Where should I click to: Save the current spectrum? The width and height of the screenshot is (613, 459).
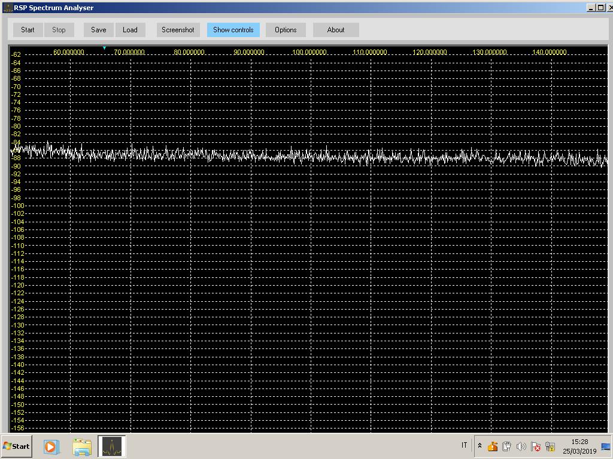tap(99, 30)
